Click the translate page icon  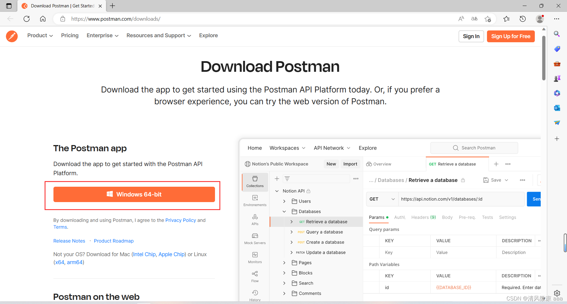[474, 19]
